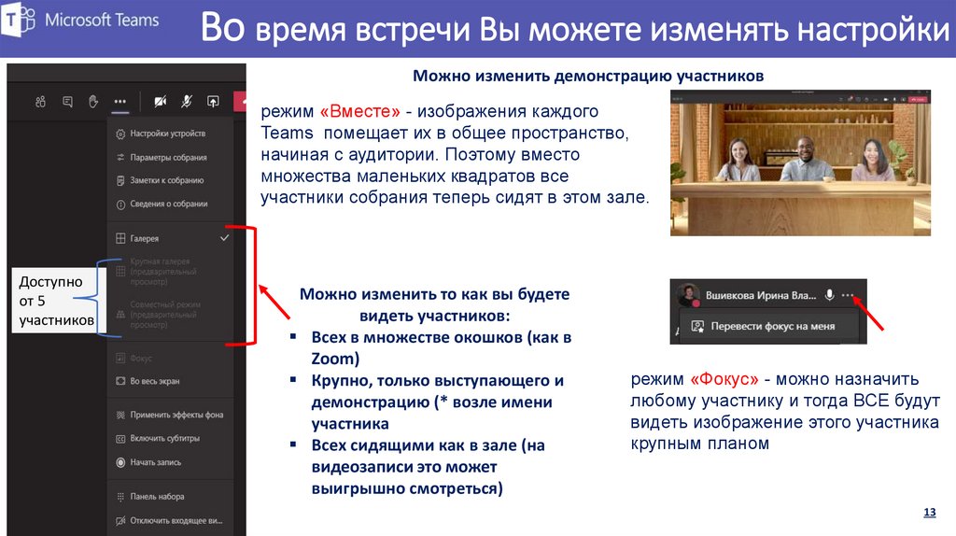
Task: Open the Панель набора dial pad icon
Action: point(120,497)
